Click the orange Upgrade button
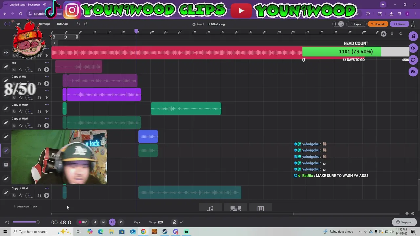The height and width of the screenshot is (236, 420). (378, 24)
